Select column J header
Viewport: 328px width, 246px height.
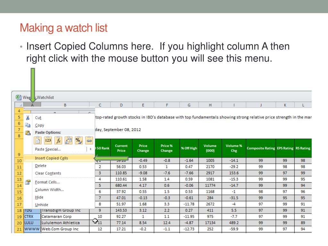coord(261,105)
